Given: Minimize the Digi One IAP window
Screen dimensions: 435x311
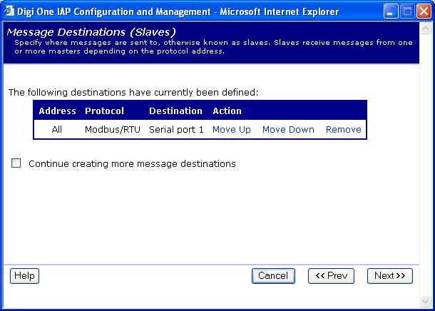Looking at the screenshot, I should tap(390, 11).
